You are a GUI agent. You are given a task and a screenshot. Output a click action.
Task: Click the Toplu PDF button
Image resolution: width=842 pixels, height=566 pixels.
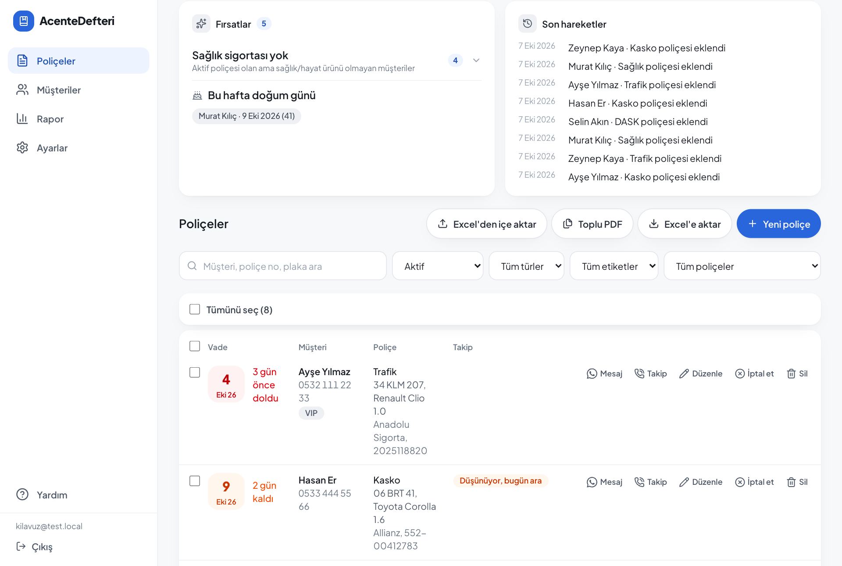(x=592, y=224)
